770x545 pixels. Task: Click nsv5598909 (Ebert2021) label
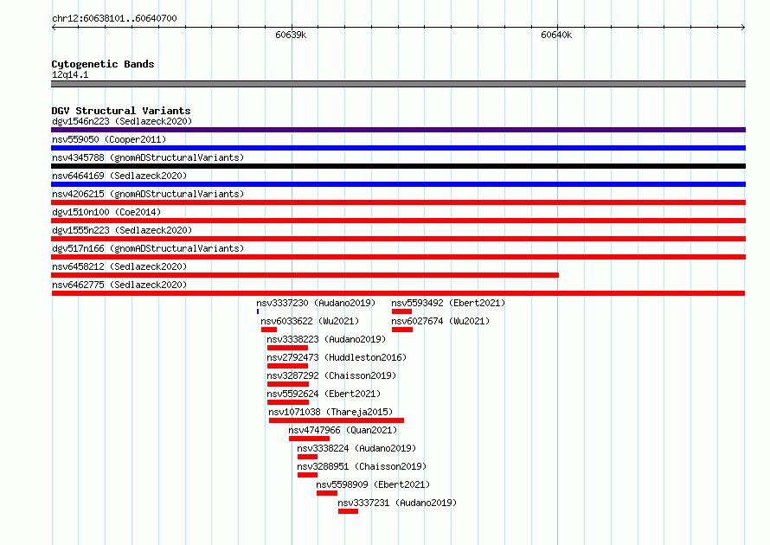coord(373,484)
